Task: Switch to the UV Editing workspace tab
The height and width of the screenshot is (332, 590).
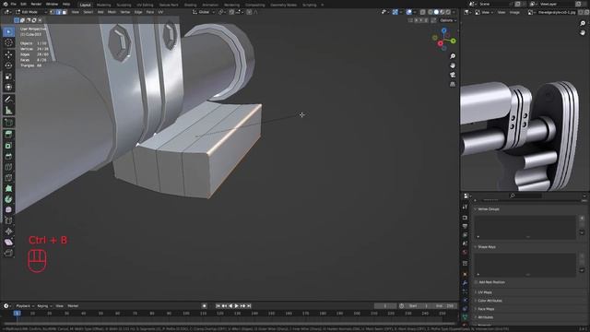Action: tap(145, 5)
